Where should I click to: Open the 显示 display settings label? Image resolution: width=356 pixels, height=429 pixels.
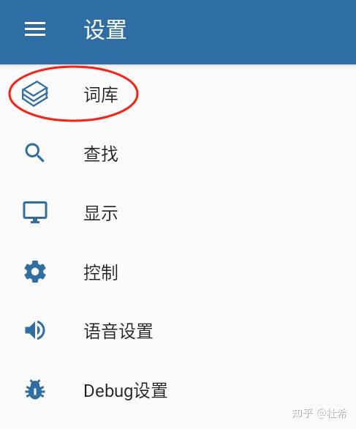click(x=101, y=213)
